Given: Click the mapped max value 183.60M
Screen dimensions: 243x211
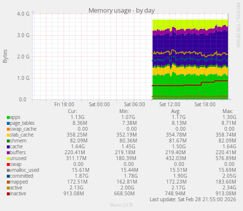Looking at the screenshot, I should 226,182.
